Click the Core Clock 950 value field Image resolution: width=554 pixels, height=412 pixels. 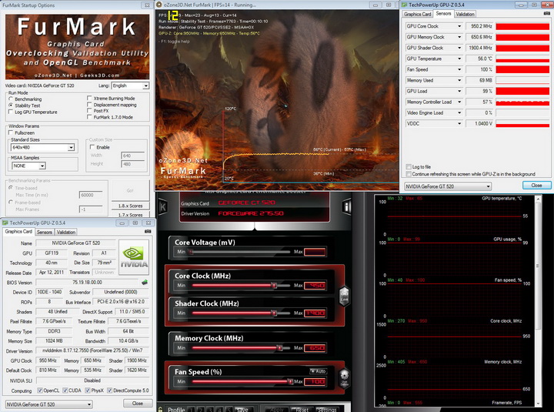(x=315, y=285)
